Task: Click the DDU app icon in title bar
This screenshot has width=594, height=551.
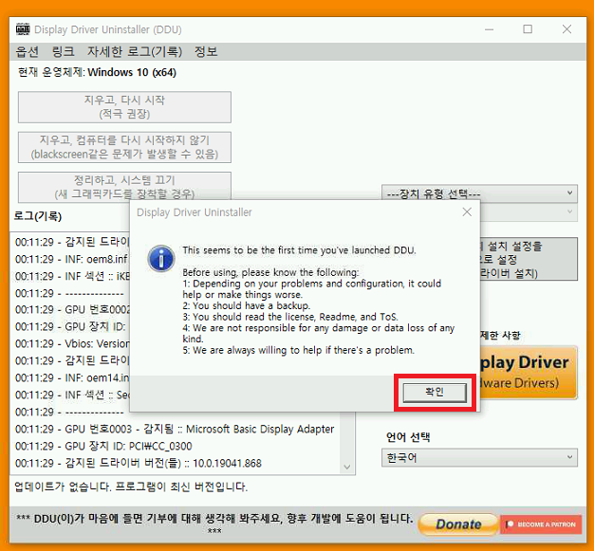Action: [x=23, y=29]
